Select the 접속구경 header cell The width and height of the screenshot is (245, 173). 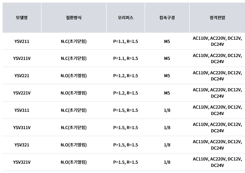[167, 18]
